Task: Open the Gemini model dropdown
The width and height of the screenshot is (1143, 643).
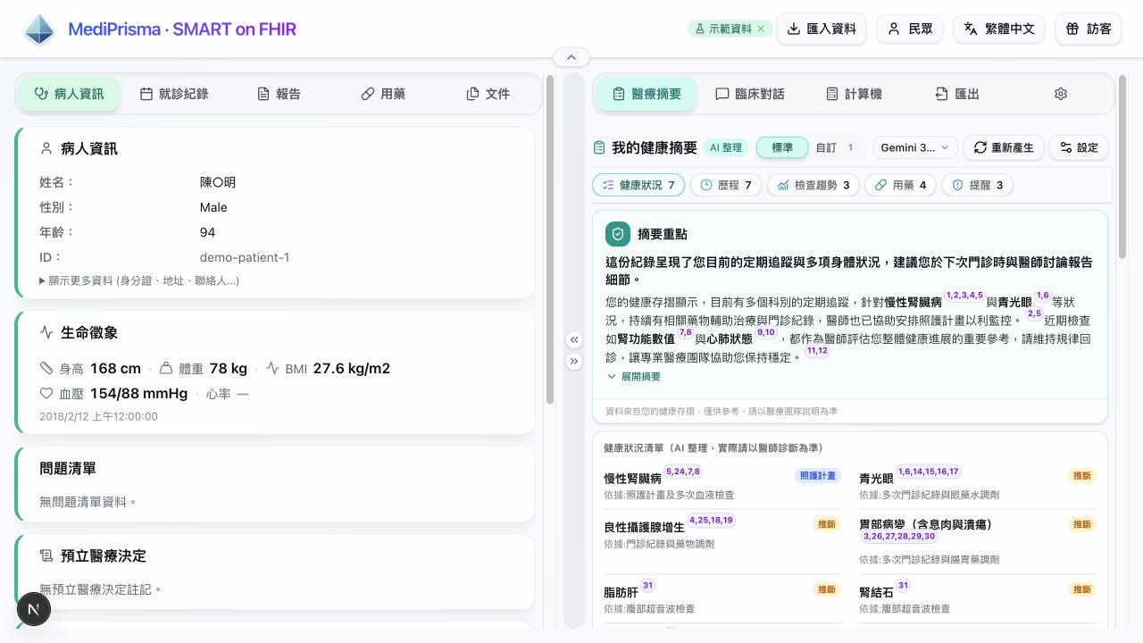Action: click(x=915, y=147)
